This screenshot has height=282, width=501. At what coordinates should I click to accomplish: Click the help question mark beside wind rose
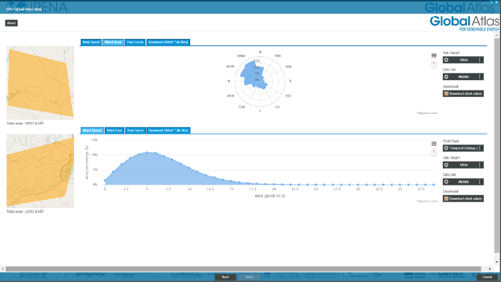tap(433, 63)
